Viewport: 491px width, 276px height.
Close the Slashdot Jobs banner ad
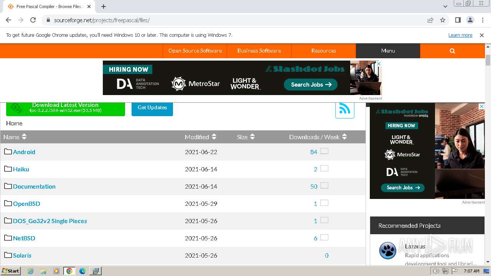(379, 64)
